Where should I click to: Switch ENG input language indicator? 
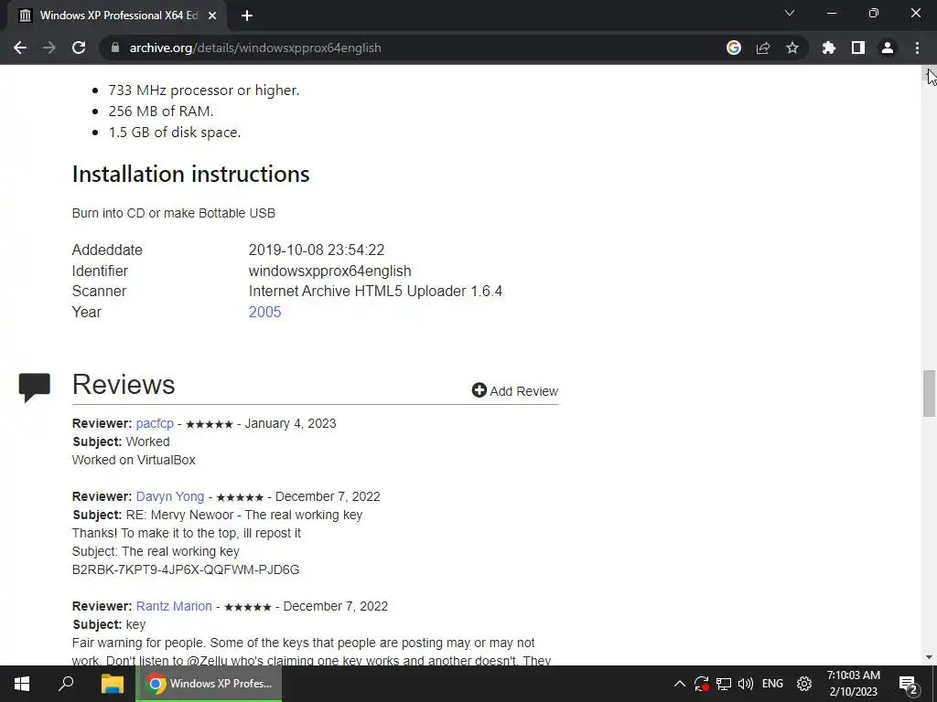point(772,684)
